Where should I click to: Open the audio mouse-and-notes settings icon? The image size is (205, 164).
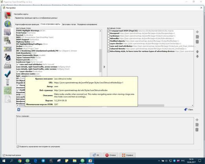(x=7, y=57)
